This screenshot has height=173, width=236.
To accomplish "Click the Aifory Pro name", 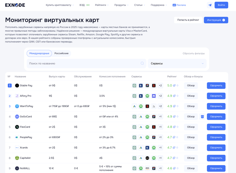I will pos(26,96).
